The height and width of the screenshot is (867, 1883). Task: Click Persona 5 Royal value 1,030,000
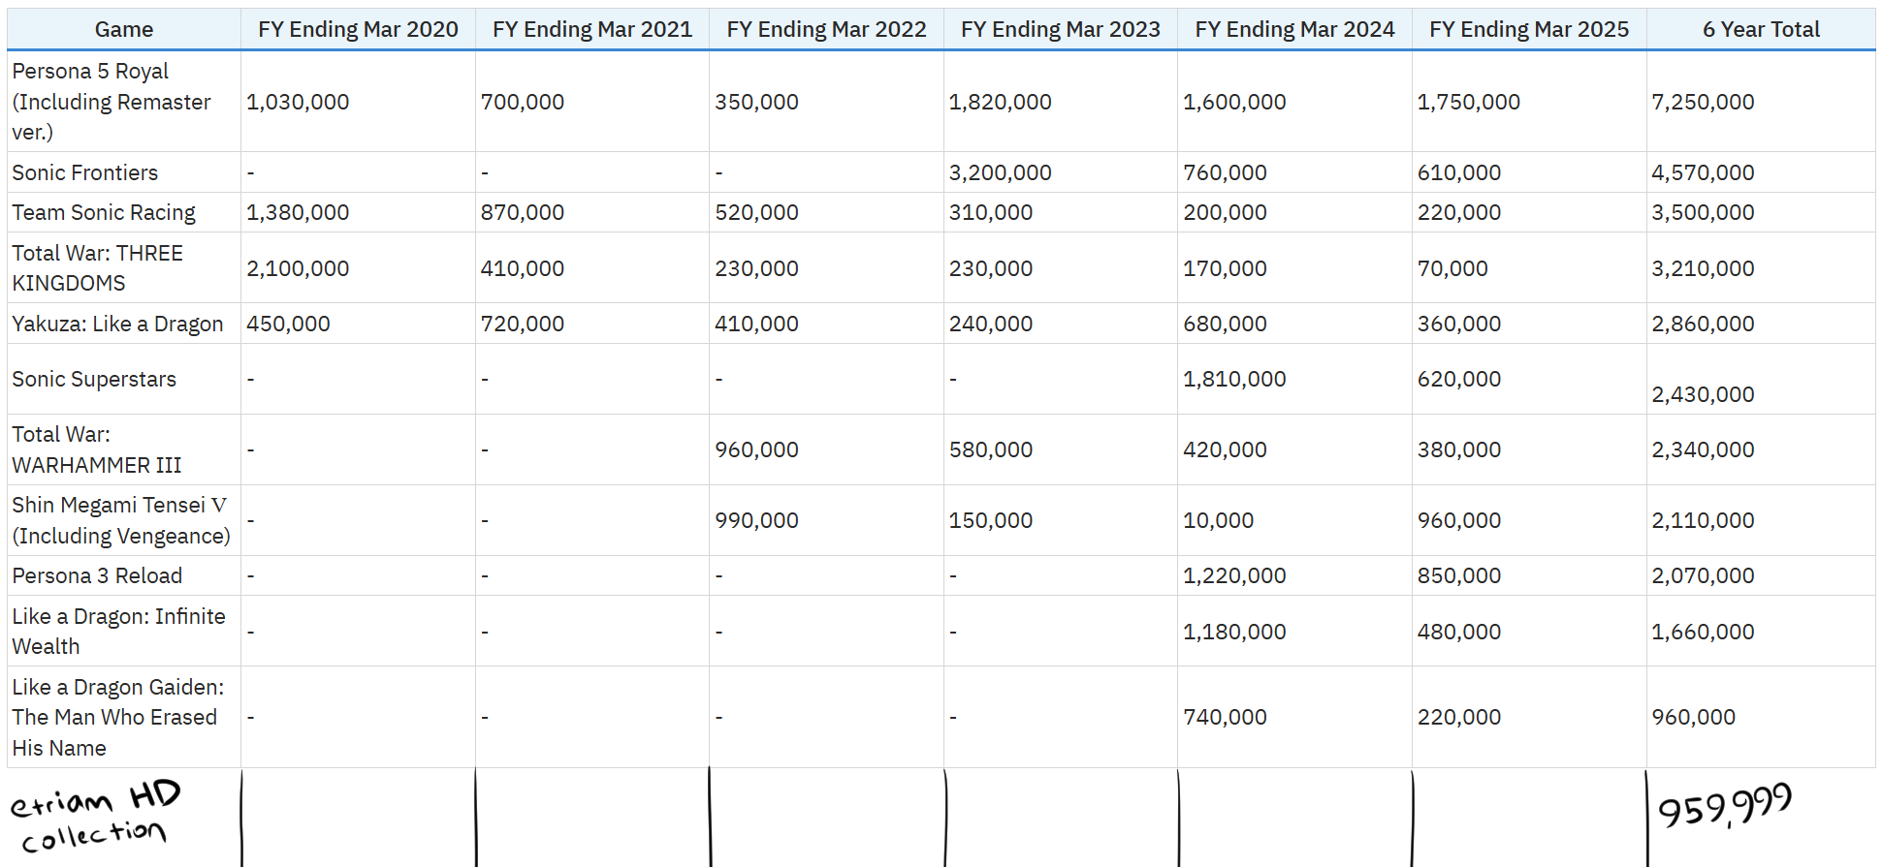coord(298,102)
